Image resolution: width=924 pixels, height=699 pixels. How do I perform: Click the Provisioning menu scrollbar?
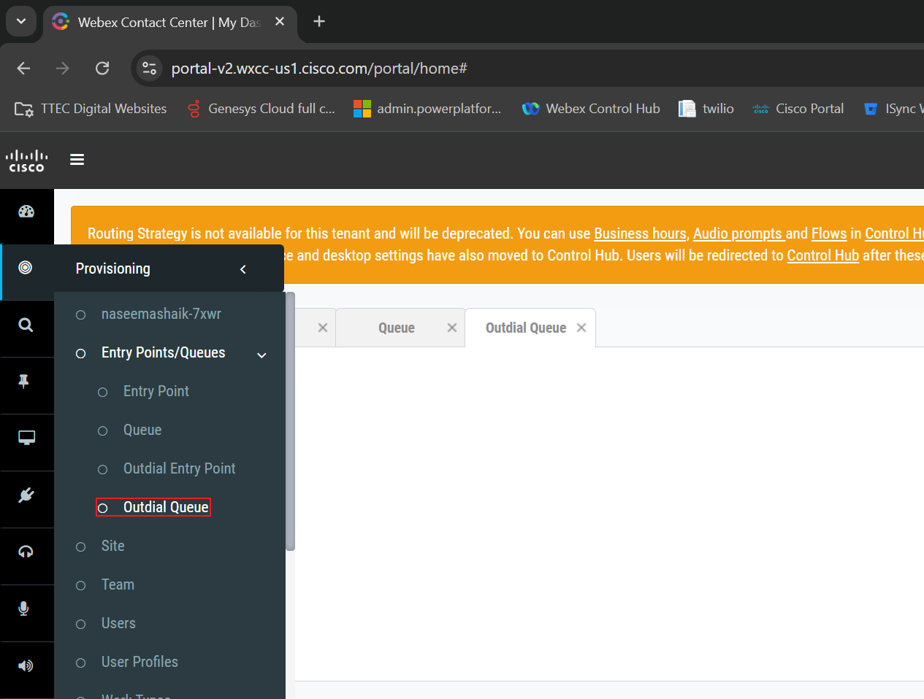(x=290, y=421)
